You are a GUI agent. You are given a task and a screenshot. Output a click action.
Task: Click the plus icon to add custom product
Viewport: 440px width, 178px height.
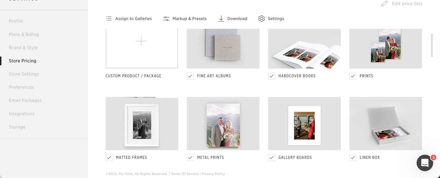[x=141, y=41]
